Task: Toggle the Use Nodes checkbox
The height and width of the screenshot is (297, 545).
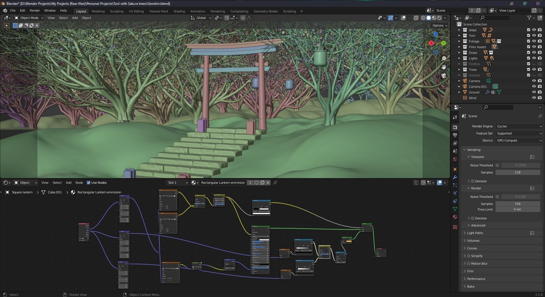Action: (x=88, y=183)
